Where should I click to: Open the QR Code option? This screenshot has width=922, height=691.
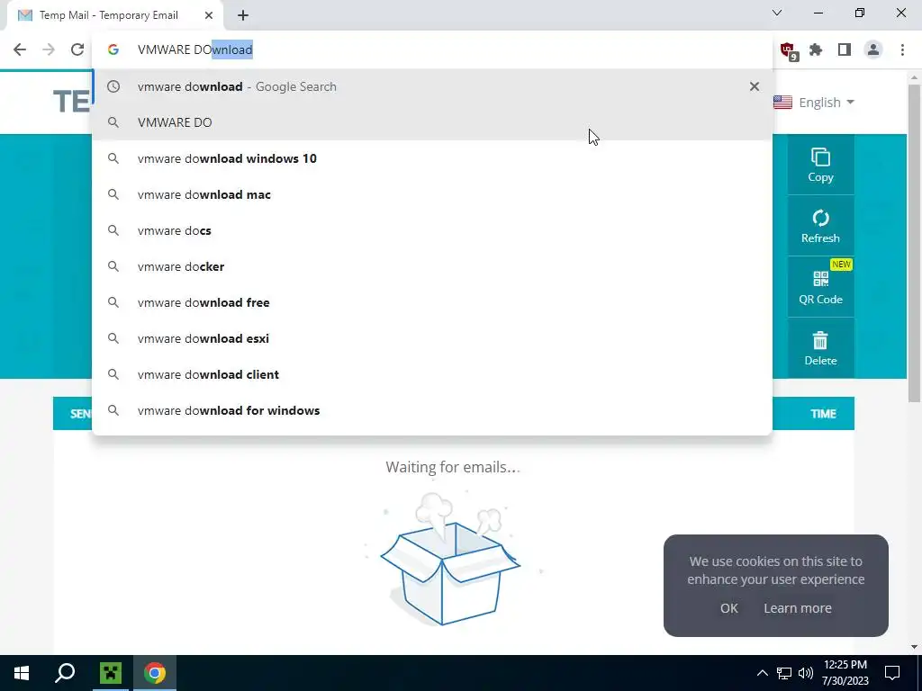(820, 287)
